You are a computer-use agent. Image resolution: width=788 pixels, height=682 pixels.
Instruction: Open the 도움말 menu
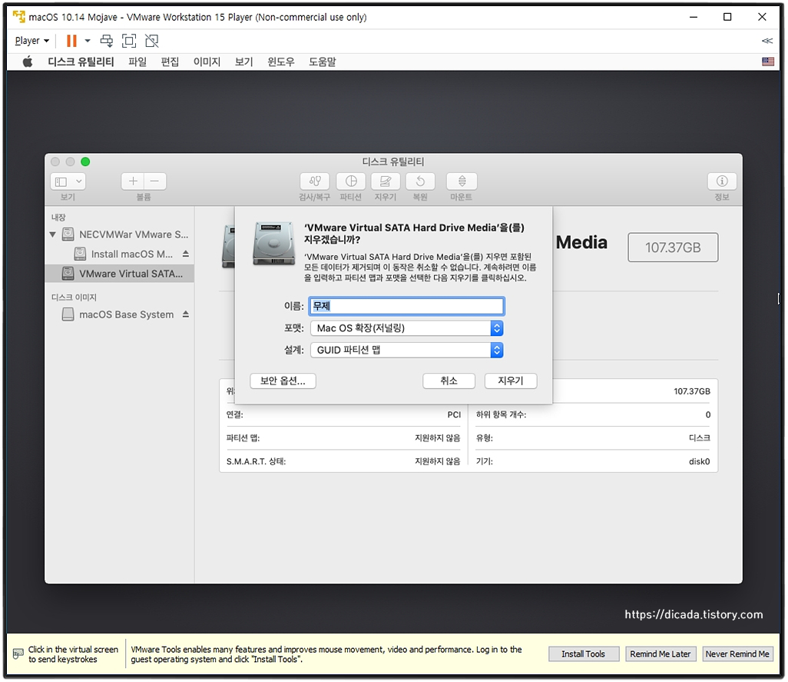click(322, 62)
